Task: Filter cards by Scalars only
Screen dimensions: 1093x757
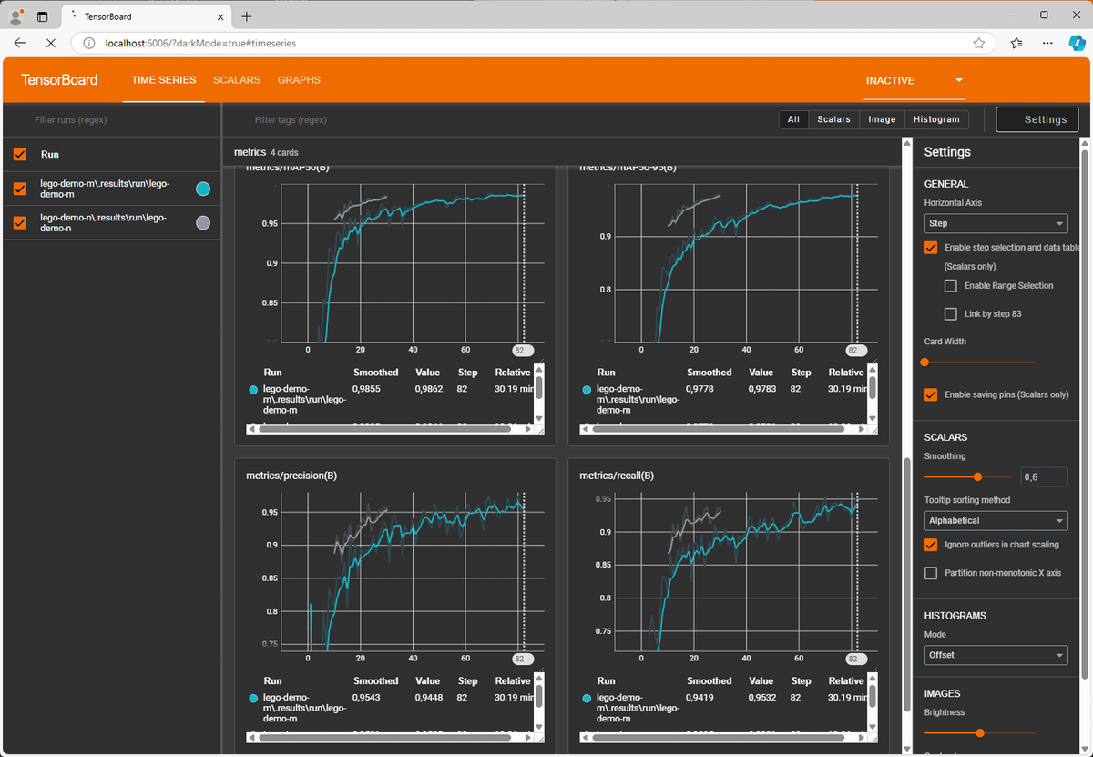Action: tap(833, 119)
